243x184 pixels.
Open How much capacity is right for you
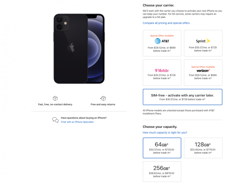pyautogui.click(x=165, y=132)
